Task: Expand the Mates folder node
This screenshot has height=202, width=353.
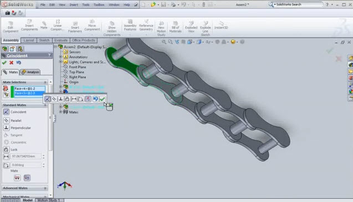Action: pyautogui.click(x=60, y=112)
